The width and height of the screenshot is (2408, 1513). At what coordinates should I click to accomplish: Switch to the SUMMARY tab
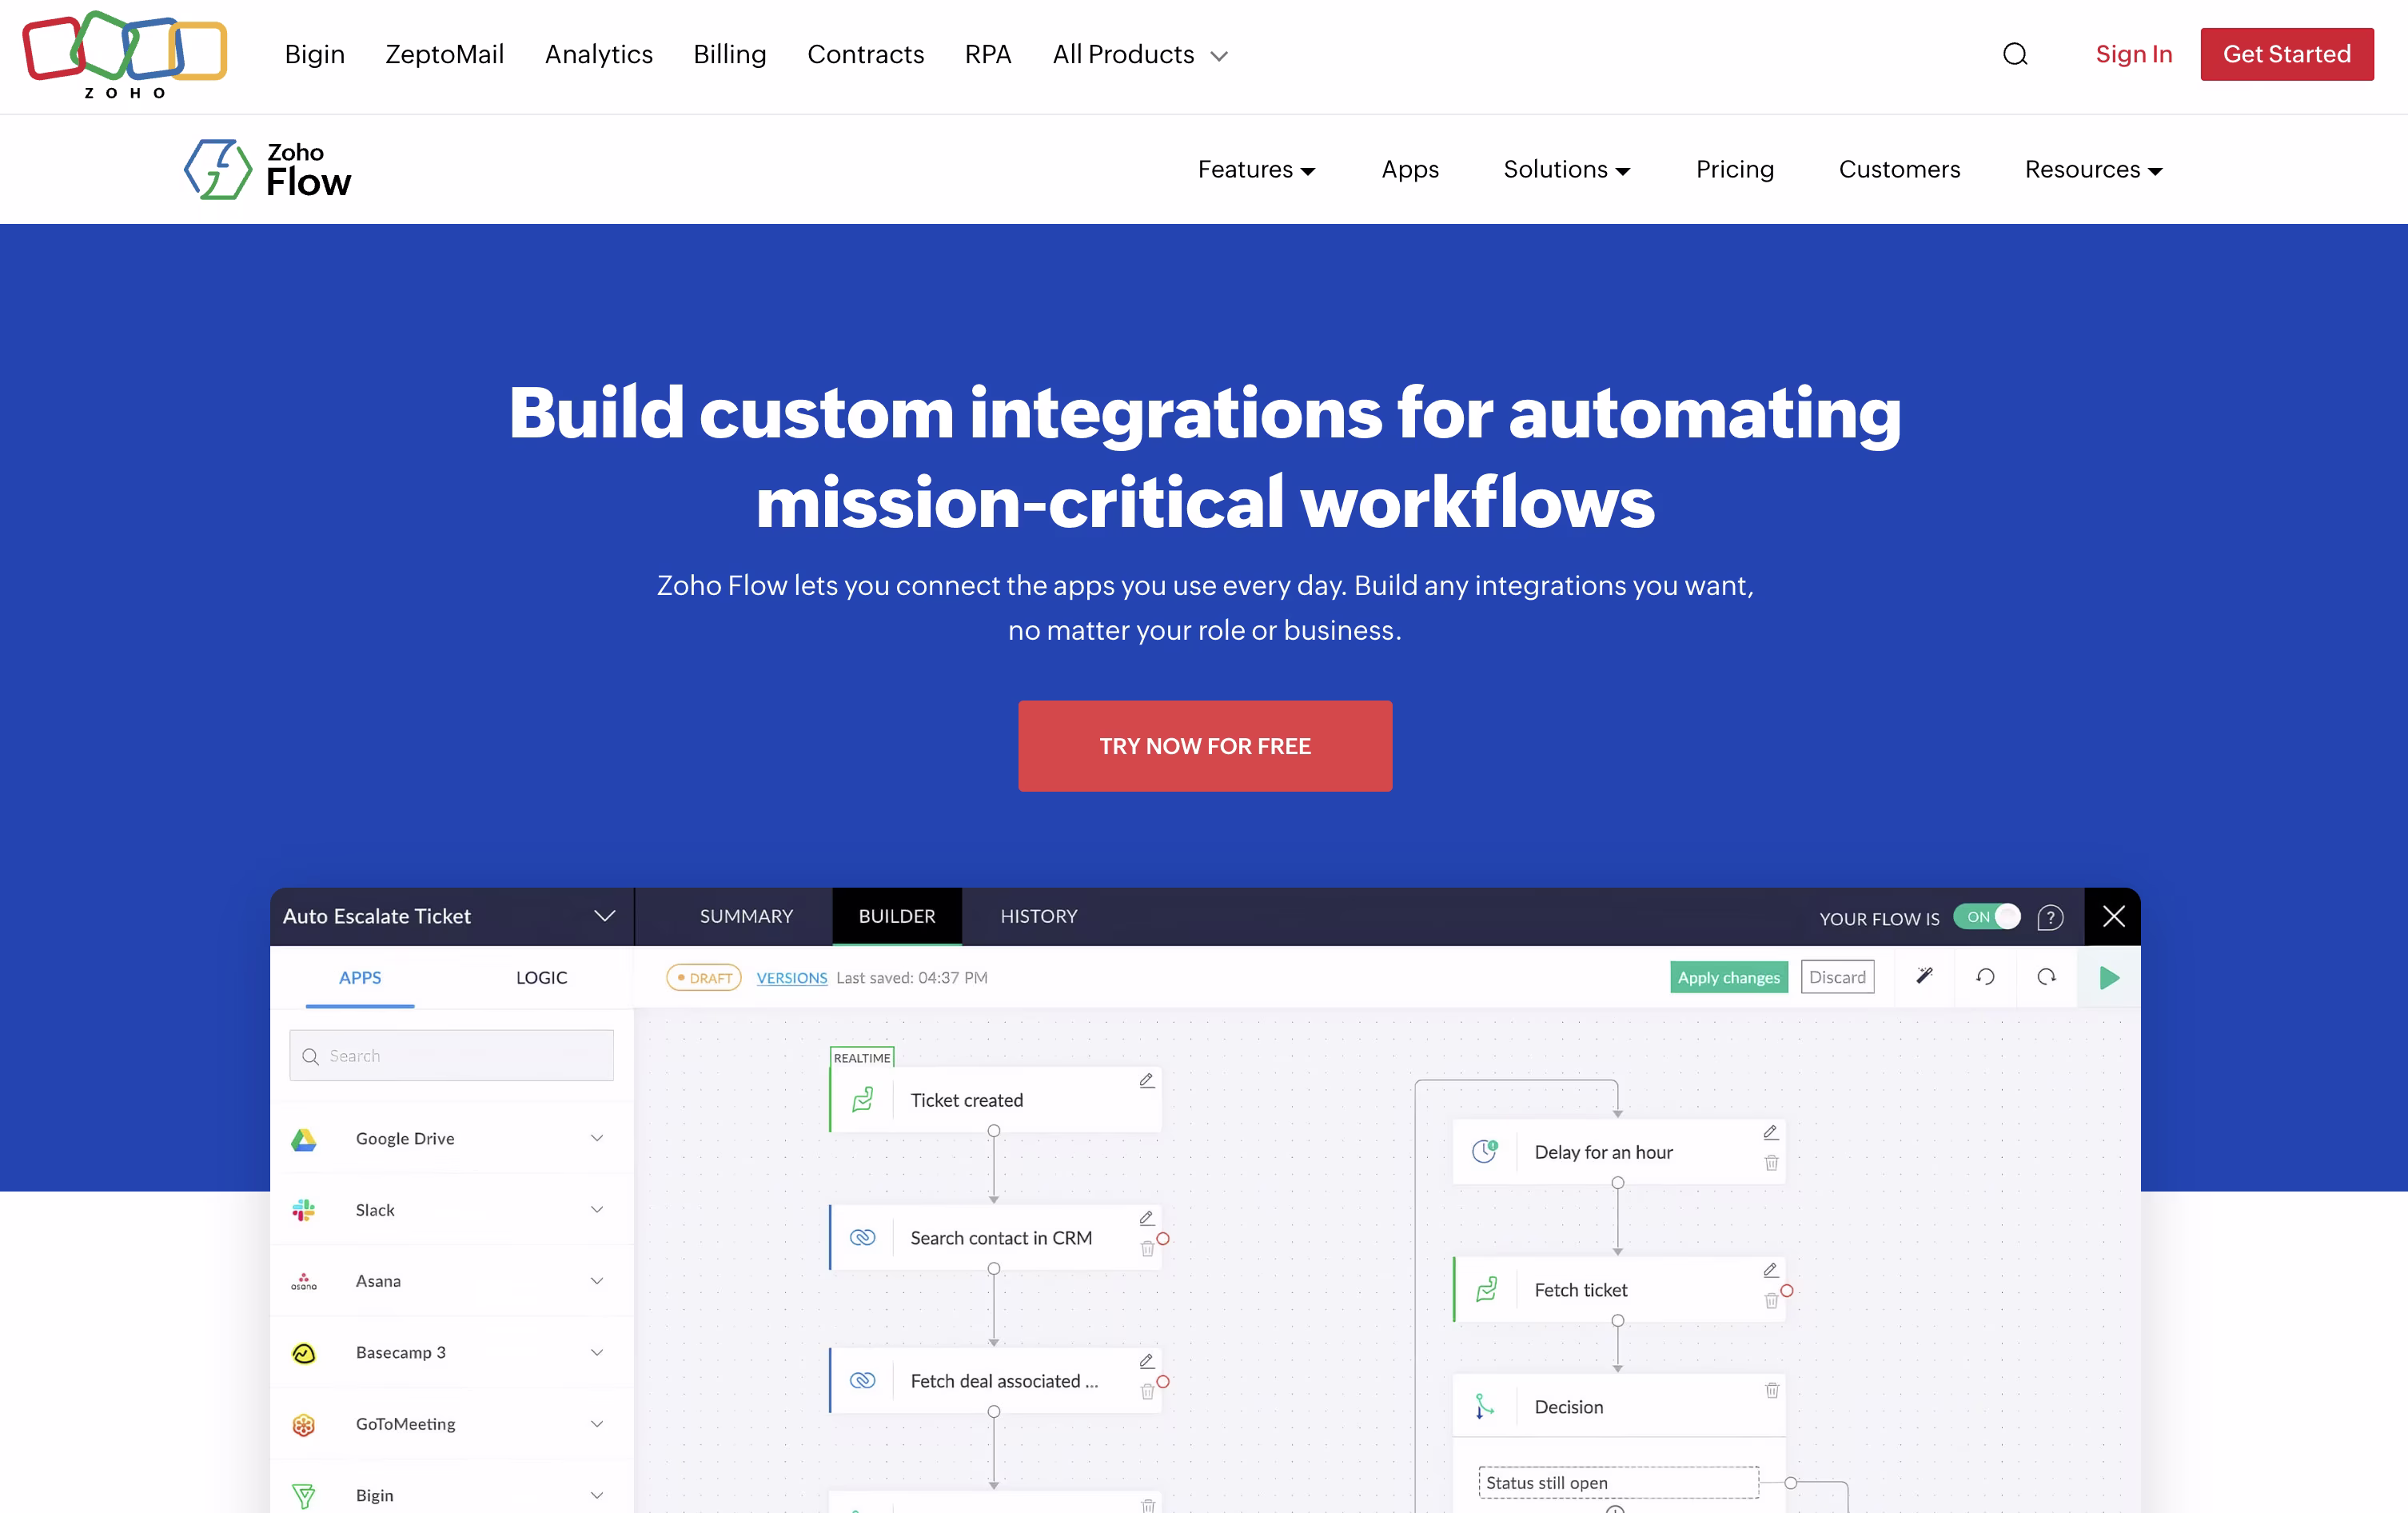[x=746, y=916]
